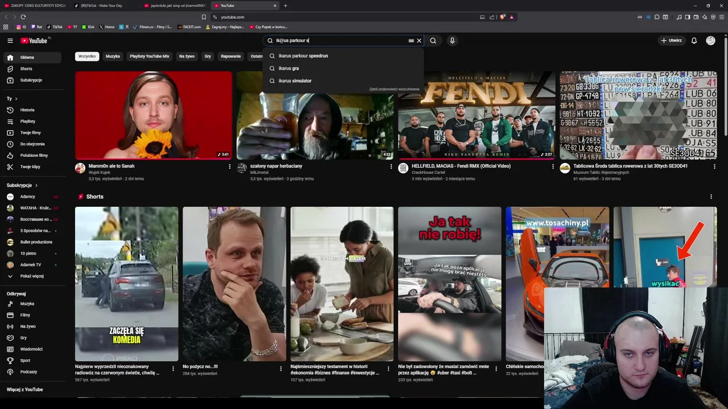Expand the 'Ty' section chevron
This screenshot has width=728, height=409.
(16, 99)
